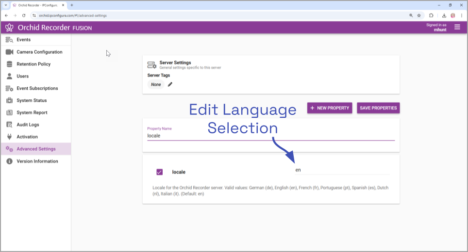This screenshot has height=252, width=468.
Task: Click the Server Settings icon
Action: (151, 64)
